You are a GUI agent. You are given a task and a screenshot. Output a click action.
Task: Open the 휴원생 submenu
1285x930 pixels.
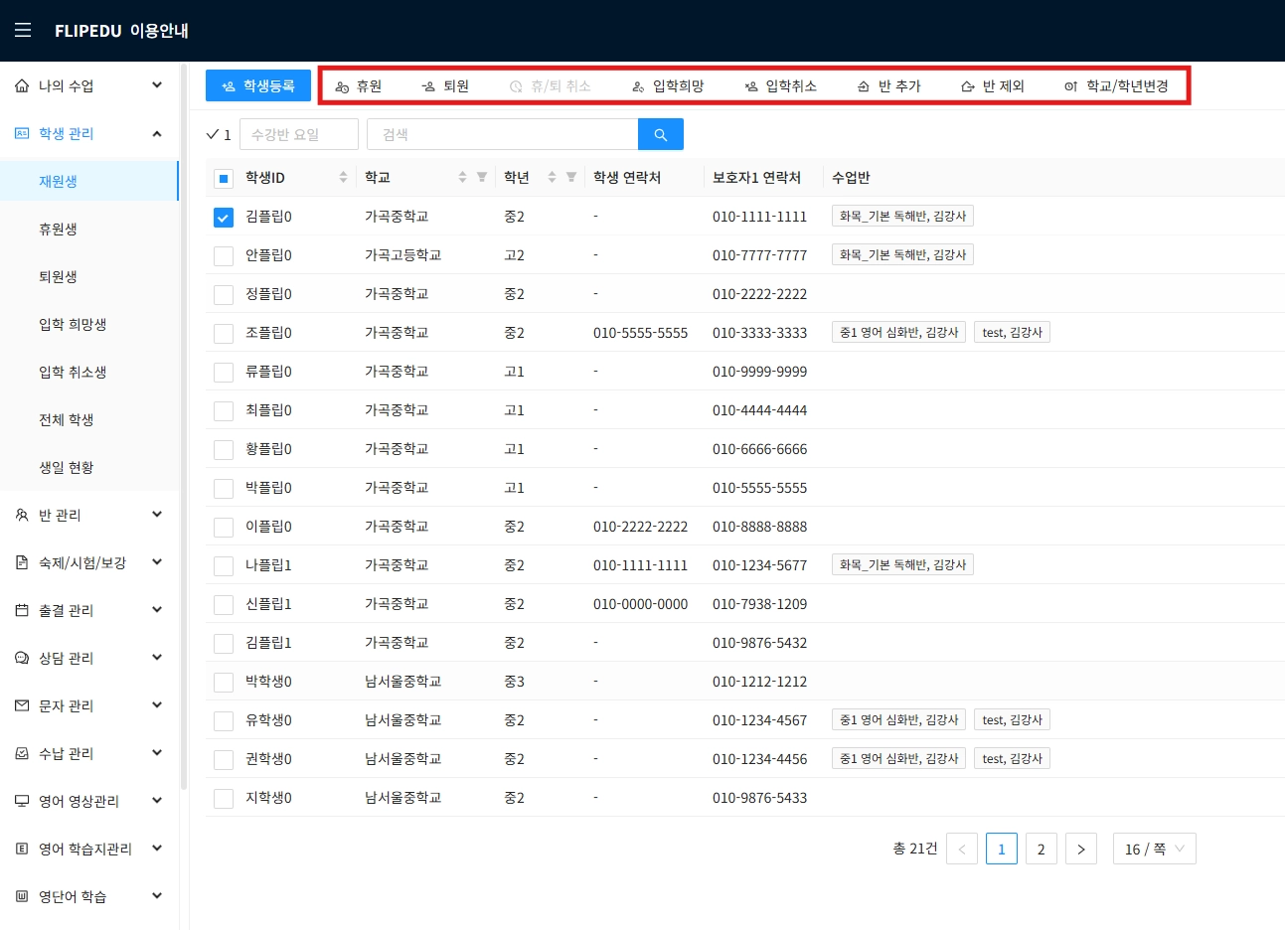[89, 230]
